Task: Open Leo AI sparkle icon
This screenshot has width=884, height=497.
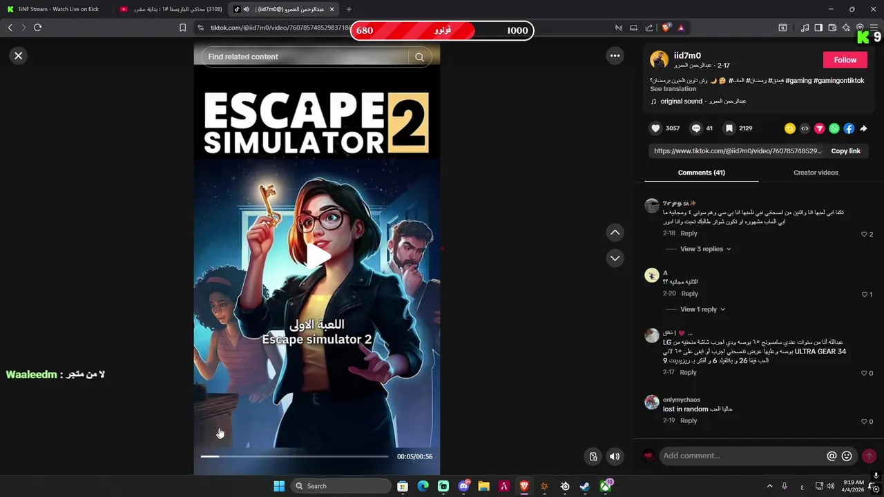Action: 846,28
